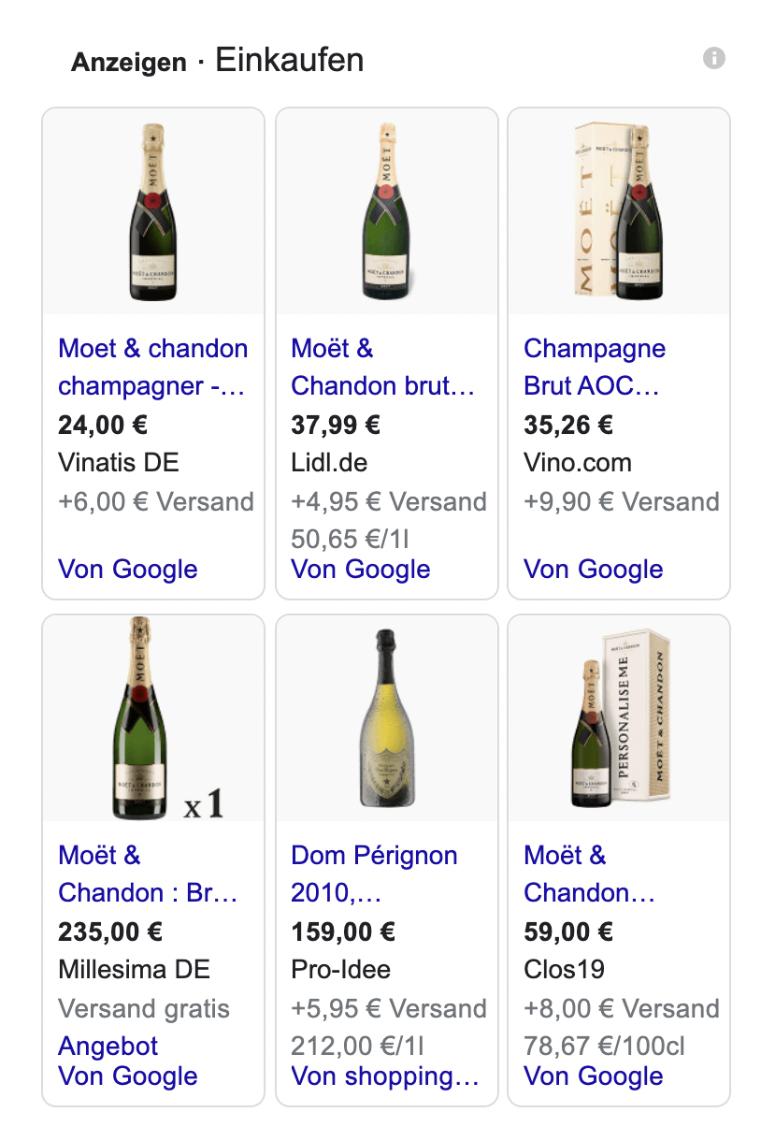761x1141 pixels.
Task: Click the info icon beside Einkaufen
Action: [714, 59]
